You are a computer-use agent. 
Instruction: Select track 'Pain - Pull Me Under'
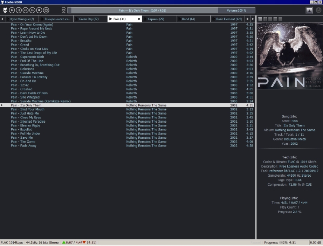[x=127, y=134]
